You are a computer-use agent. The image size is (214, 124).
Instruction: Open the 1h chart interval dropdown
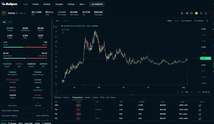click(x=58, y=21)
